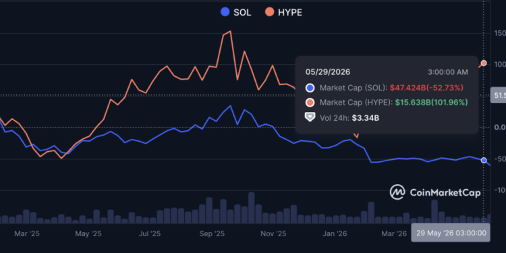506x253 pixels.
Task: Click the Jan '26 axis label
Action: click(x=335, y=233)
